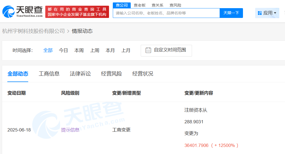Screen dimensions: 285x154
Task: Open the 自定义时间范围 picker
Action: [x=166, y=51]
